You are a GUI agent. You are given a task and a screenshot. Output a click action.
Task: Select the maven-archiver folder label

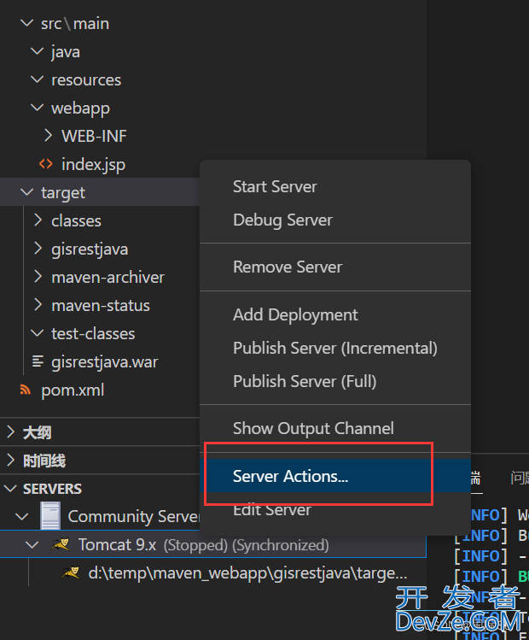coord(108,277)
